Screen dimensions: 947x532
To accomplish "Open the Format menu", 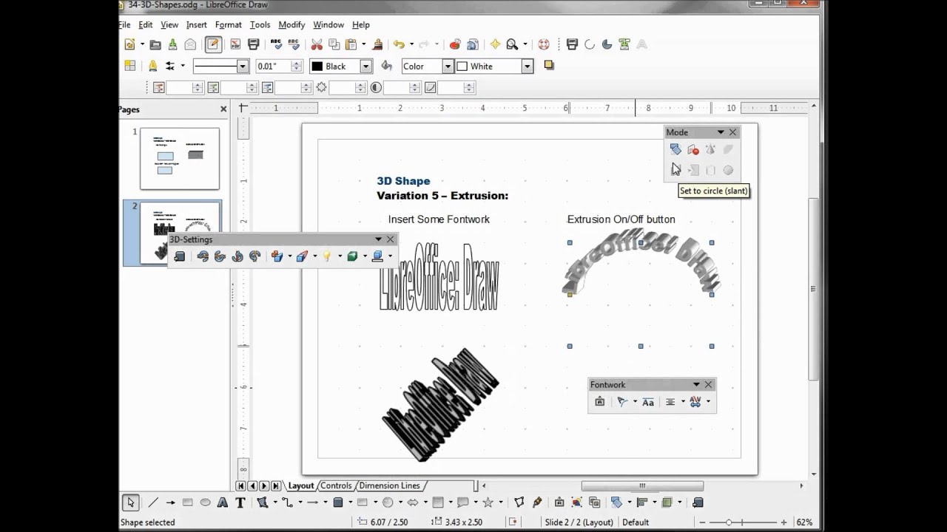I will tap(229, 24).
